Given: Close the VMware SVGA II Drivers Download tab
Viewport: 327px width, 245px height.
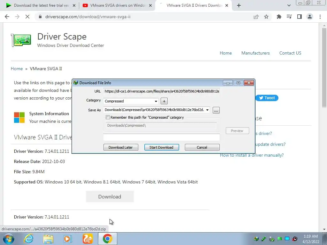Looking at the screenshot, I should click(x=227, y=6).
